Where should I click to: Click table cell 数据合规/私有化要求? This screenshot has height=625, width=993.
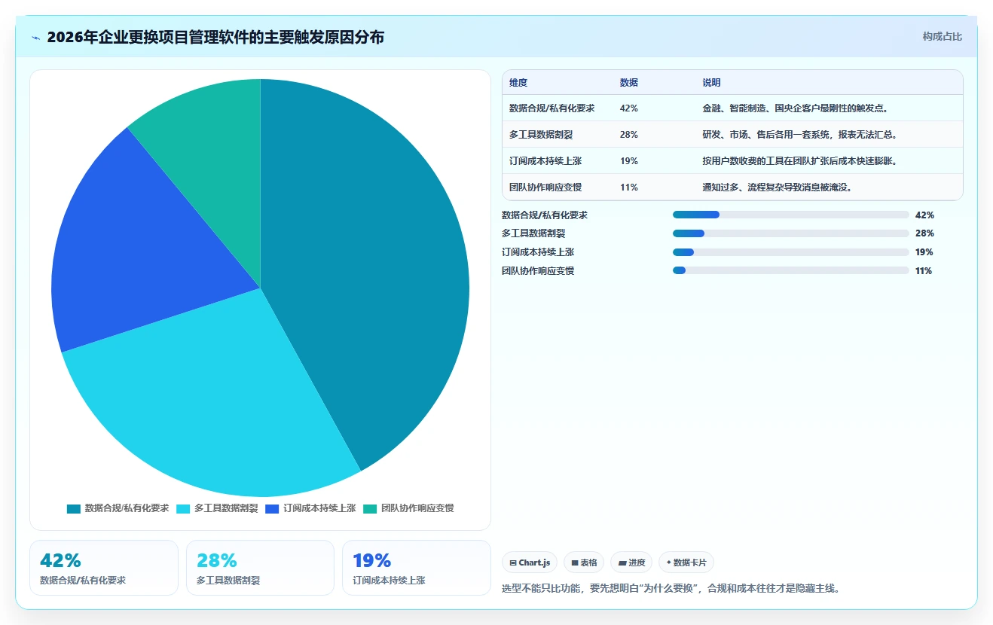[x=552, y=108]
